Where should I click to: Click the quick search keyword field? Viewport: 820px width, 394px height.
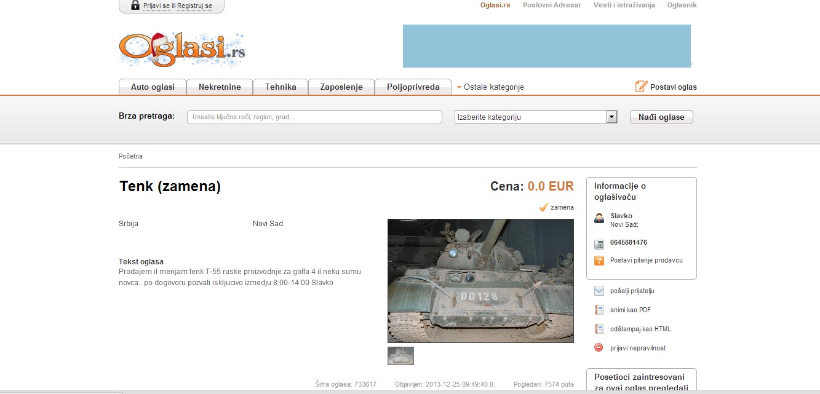point(314,117)
